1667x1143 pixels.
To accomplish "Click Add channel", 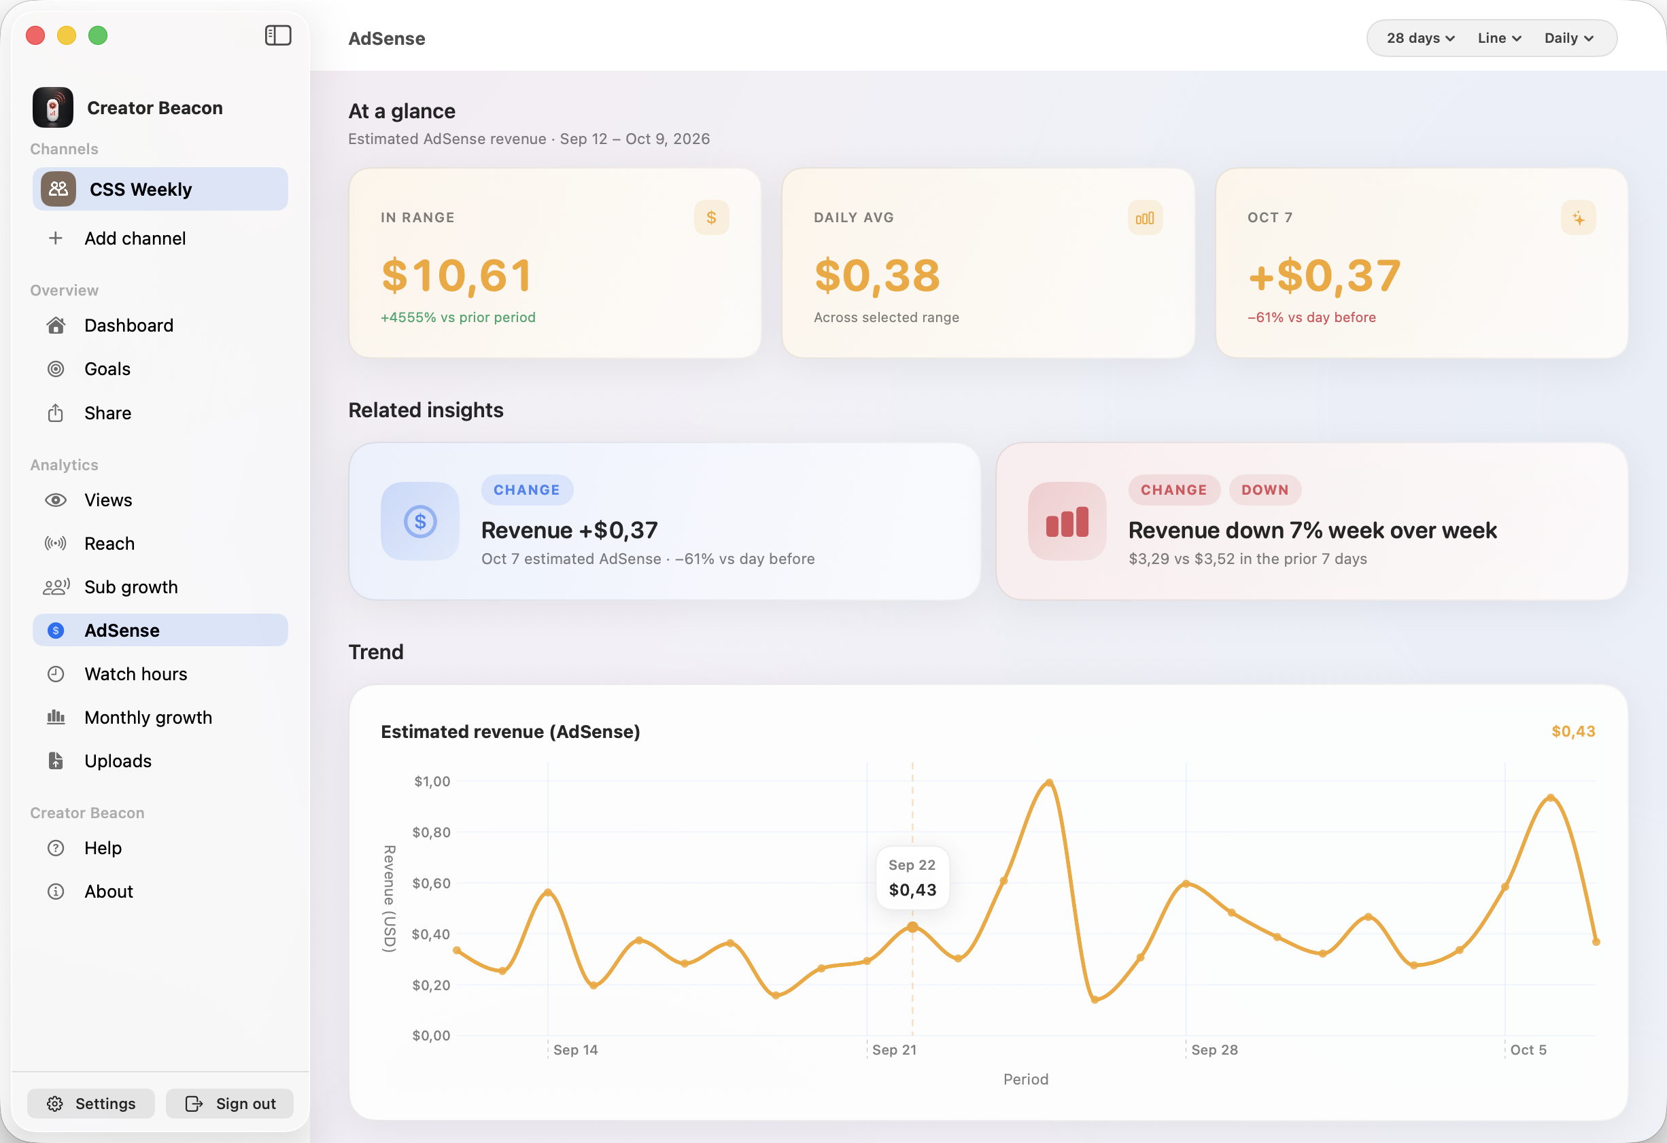I will pyautogui.click(x=160, y=238).
